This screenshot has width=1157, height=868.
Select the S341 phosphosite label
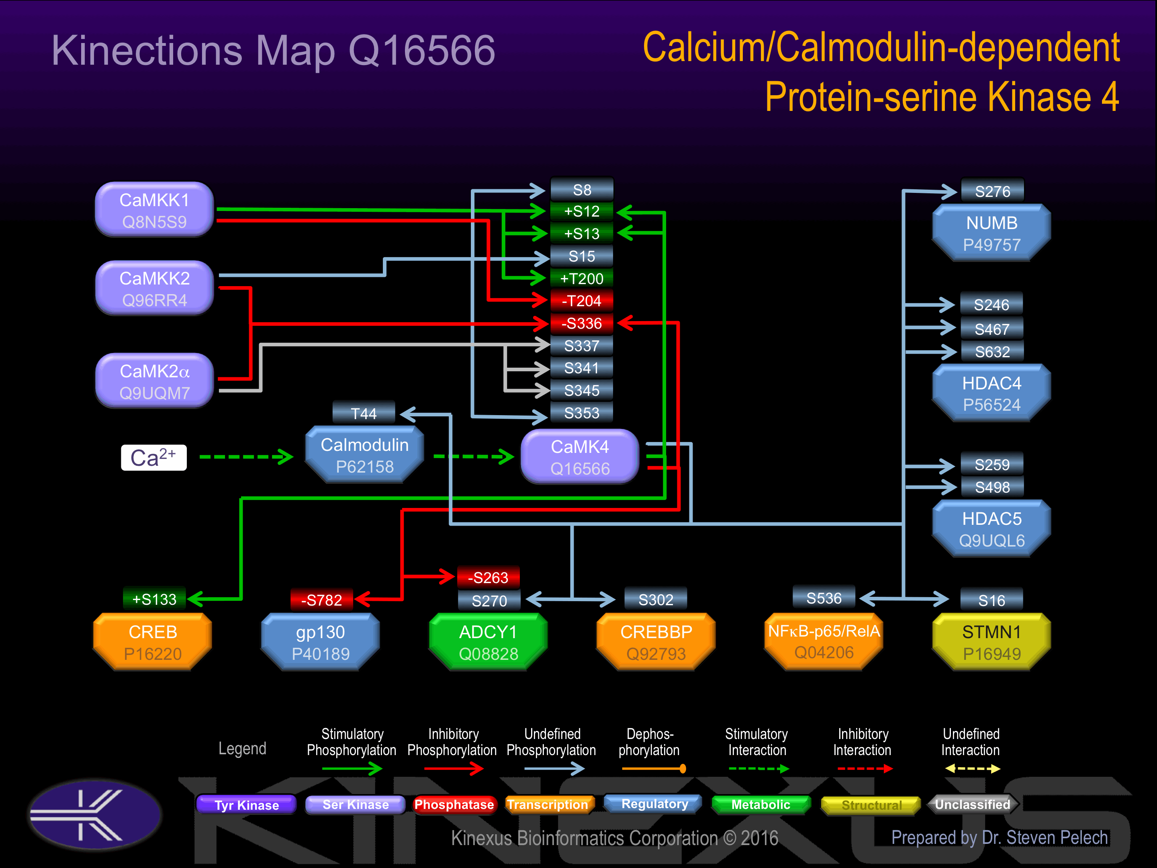tap(582, 368)
